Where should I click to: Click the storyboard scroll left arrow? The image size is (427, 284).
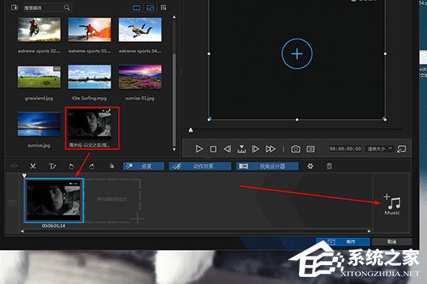coord(22,231)
